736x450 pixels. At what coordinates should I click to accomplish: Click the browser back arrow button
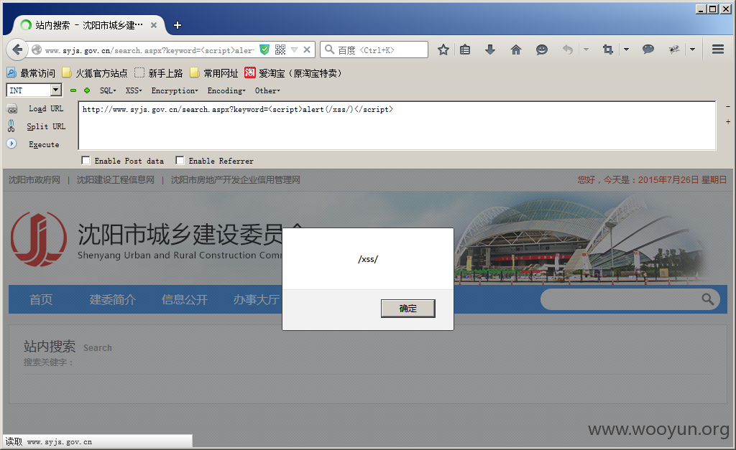coord(17,50)
